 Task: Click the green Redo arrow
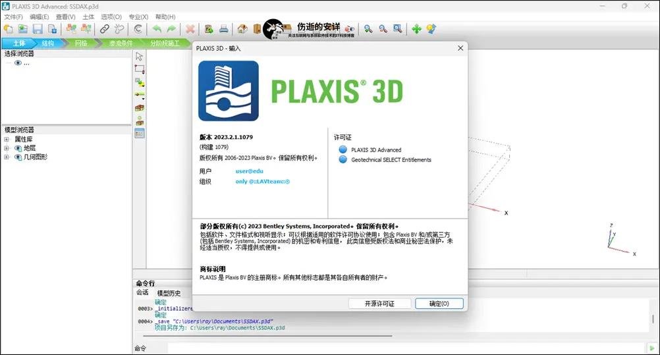coord(171,29)
